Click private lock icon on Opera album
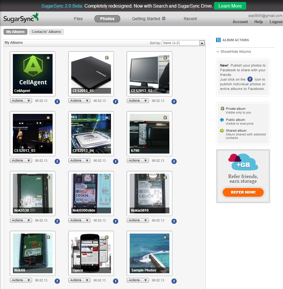The width and height of the screenshot is (283, 289). coord(107,237)
